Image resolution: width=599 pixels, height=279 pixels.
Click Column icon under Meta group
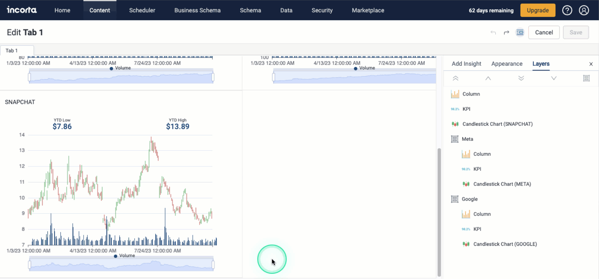466,154
